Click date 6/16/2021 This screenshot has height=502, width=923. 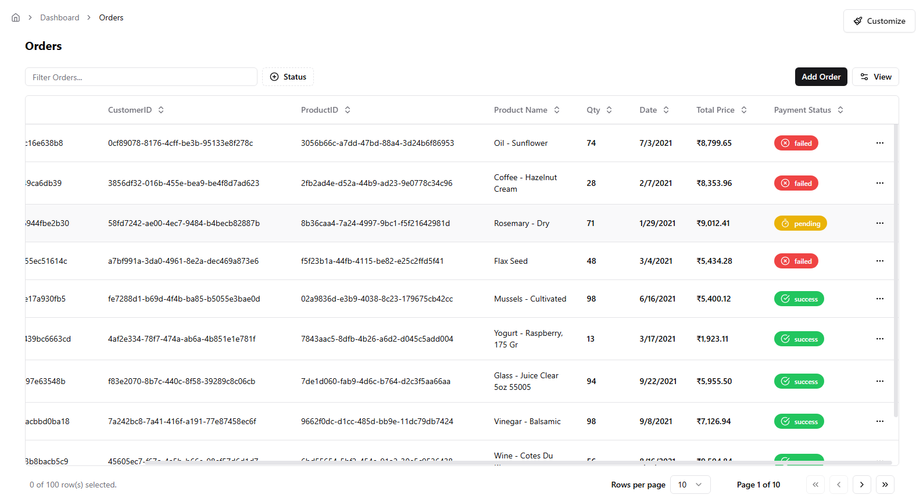click(657, 299)
